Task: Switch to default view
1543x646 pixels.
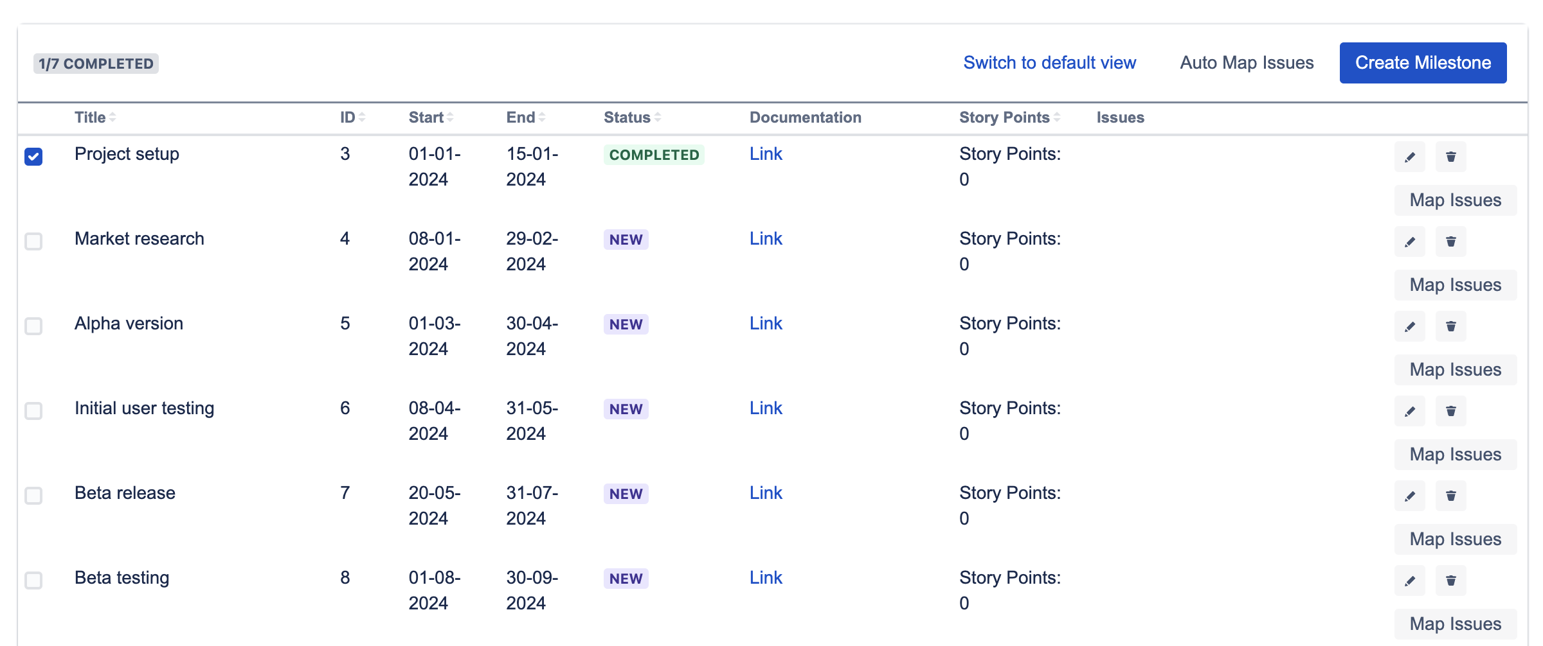Action: pyautogui.click(x=1049, y=62)
